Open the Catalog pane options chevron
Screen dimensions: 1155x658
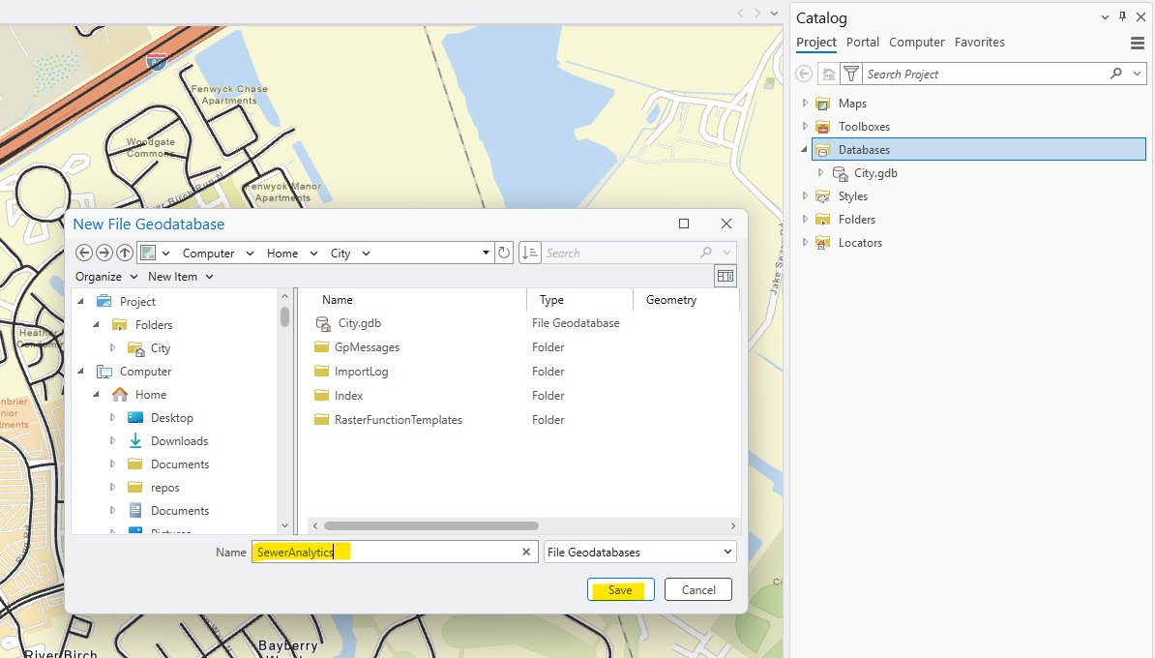(1105, 17)
